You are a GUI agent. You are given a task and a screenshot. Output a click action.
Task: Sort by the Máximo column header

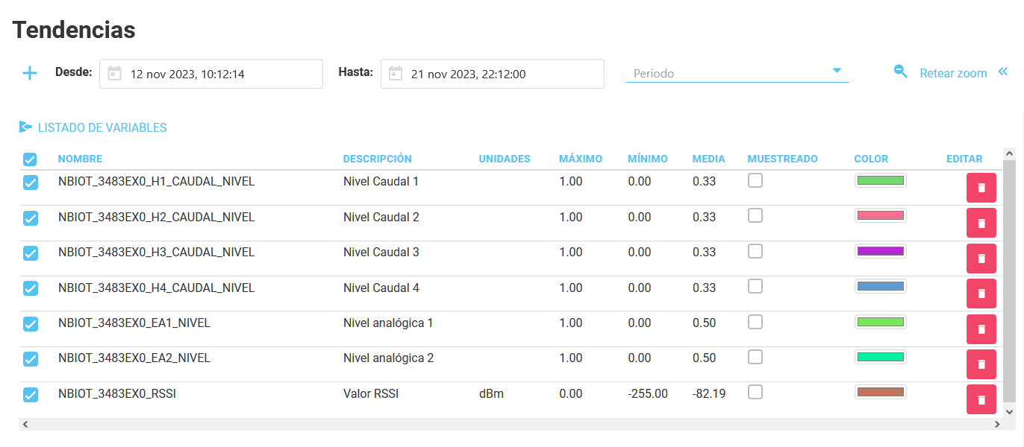click(x=580, y=159)
